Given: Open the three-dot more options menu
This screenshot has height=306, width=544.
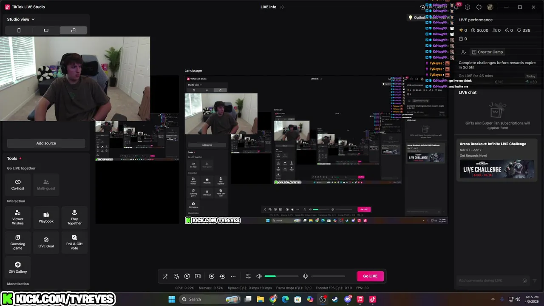Looking at the screenshot, I should coord(233,276).
